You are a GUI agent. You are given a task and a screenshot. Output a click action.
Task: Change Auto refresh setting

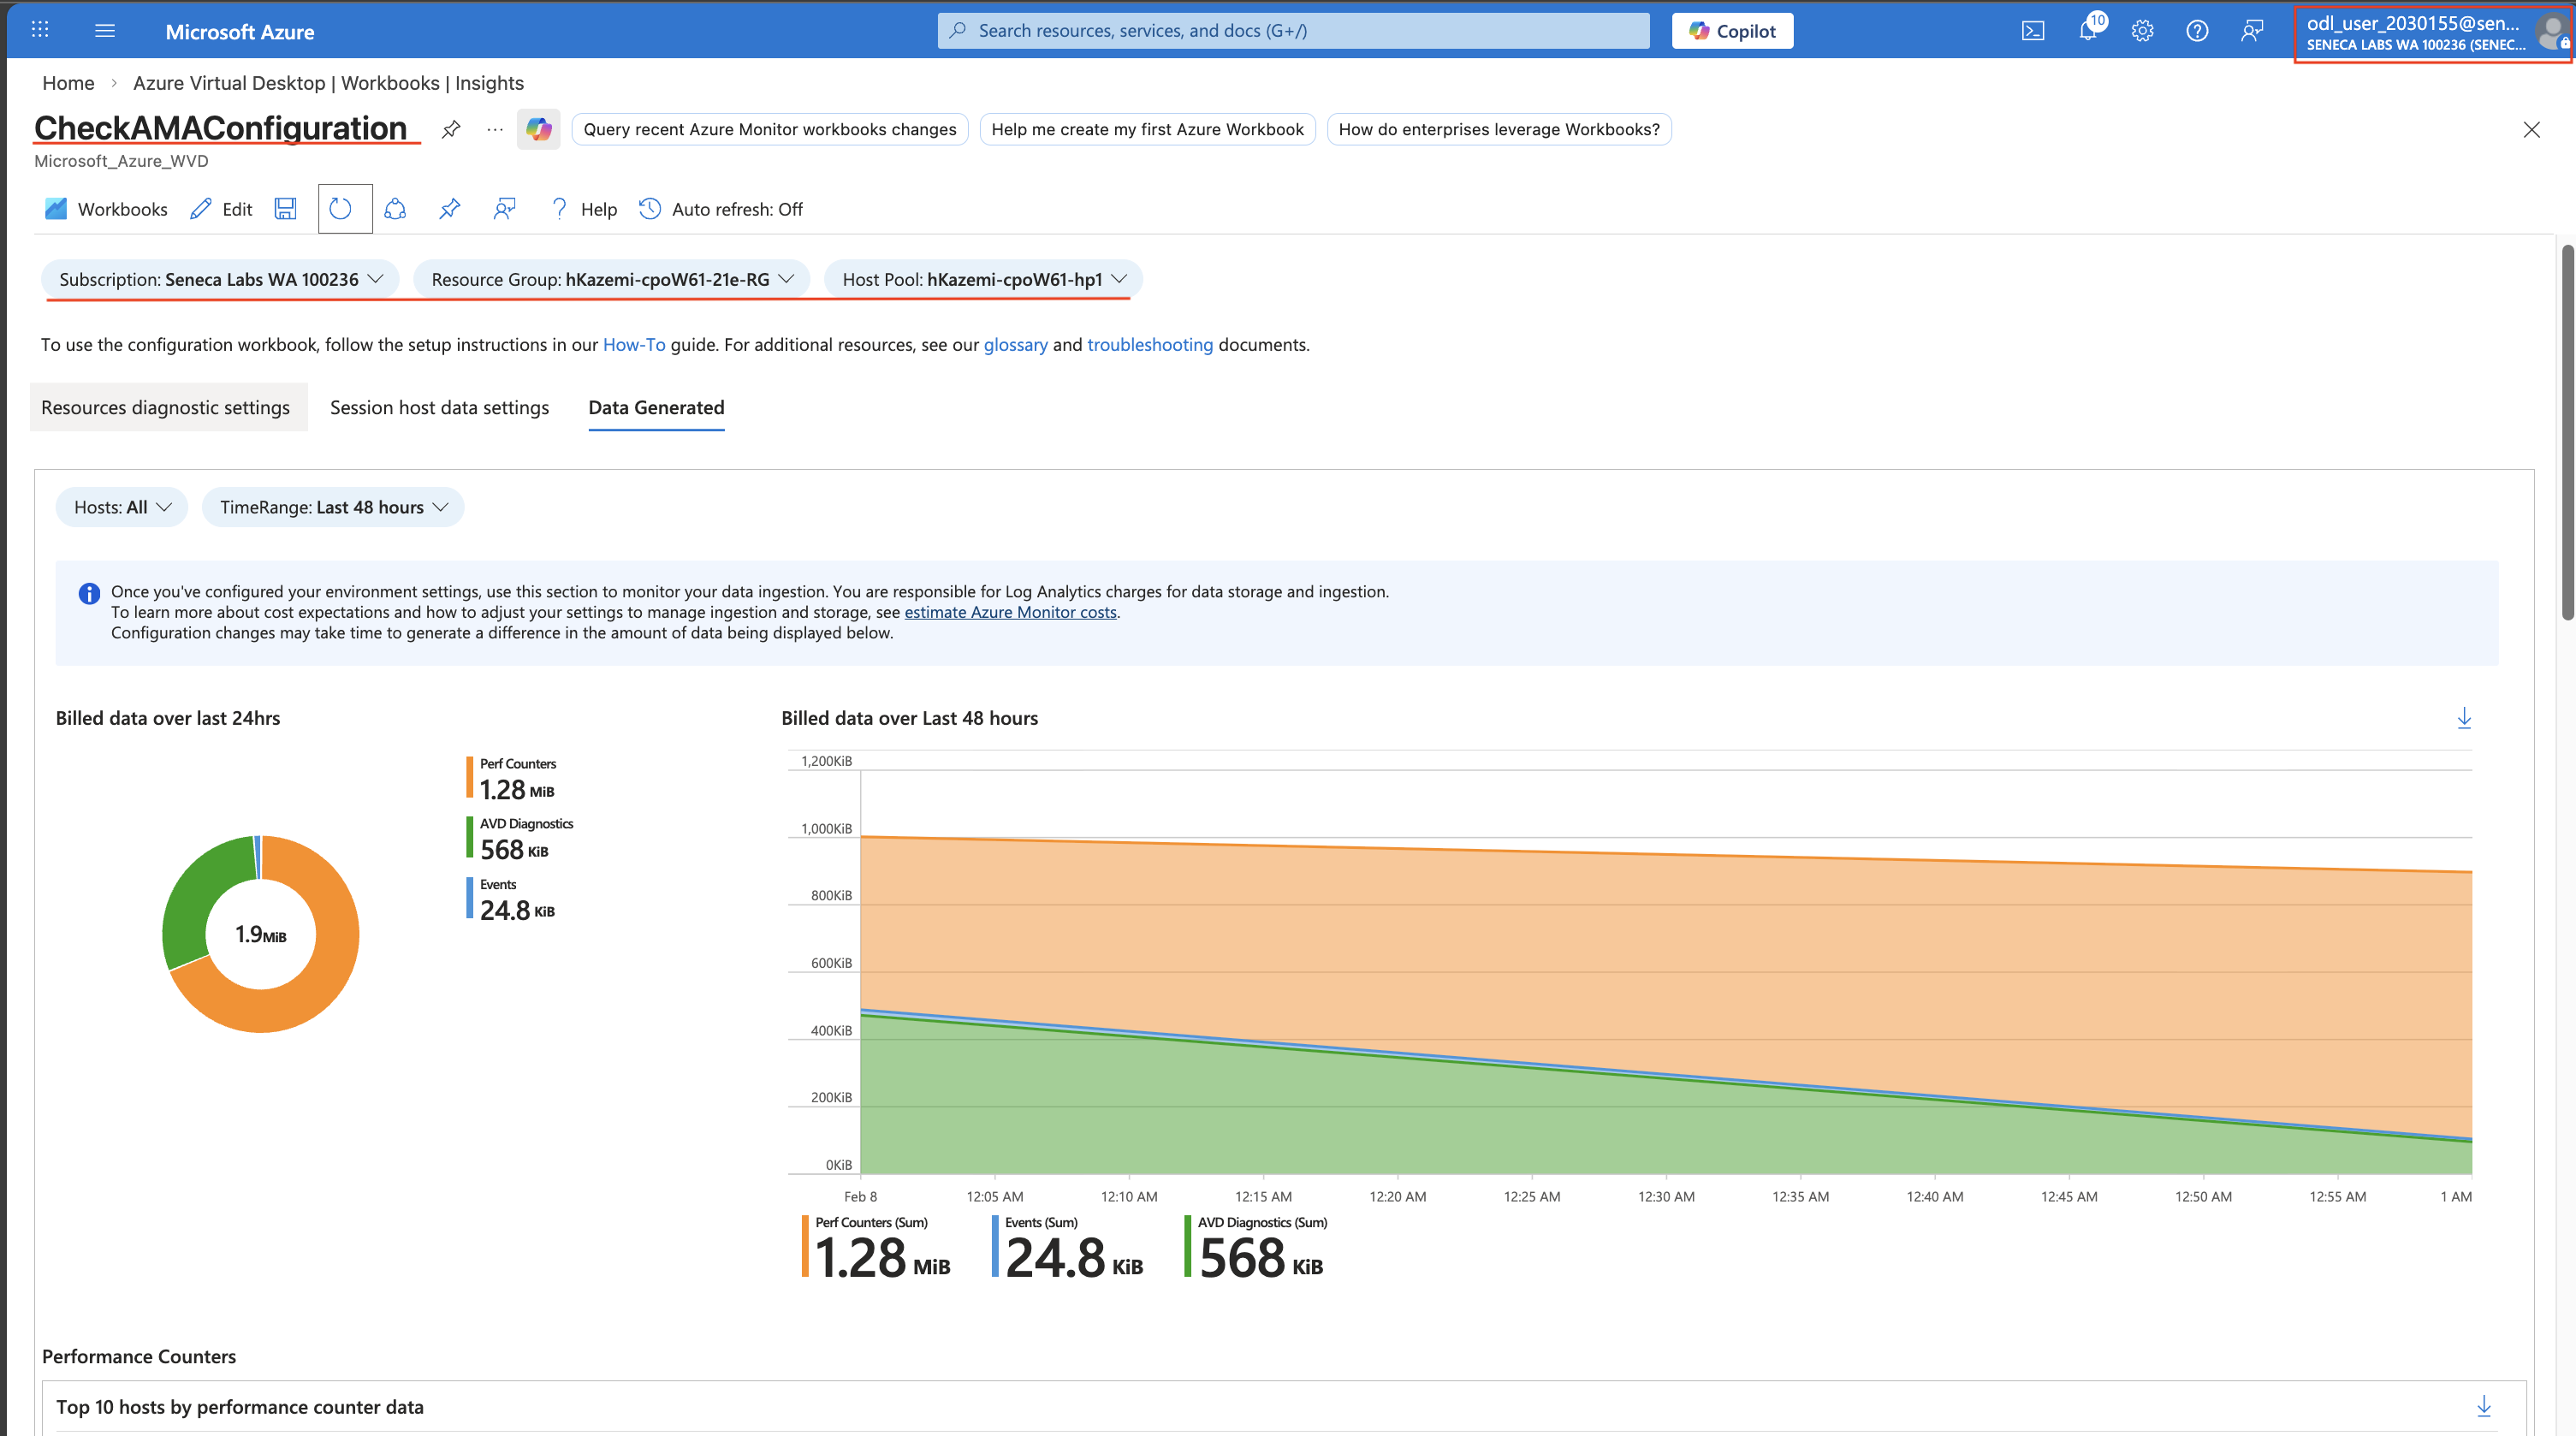(721, 209)
